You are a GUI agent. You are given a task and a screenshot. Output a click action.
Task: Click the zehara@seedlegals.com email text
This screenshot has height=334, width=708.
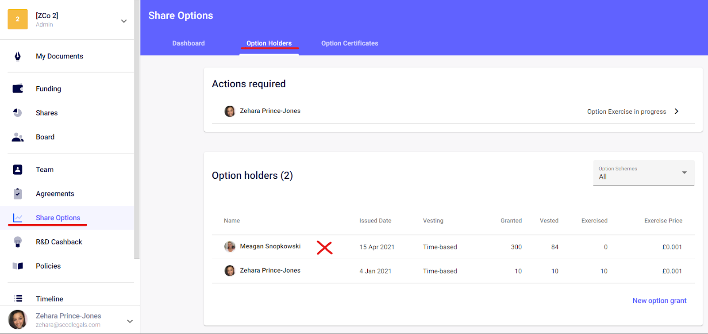(68, 325)
